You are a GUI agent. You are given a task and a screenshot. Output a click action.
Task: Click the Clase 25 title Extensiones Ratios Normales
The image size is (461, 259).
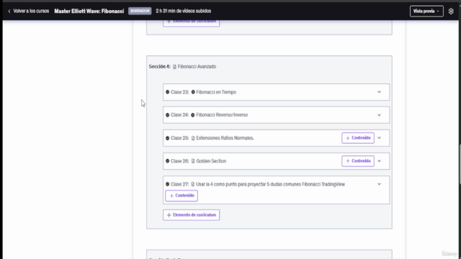click(225, 138)
